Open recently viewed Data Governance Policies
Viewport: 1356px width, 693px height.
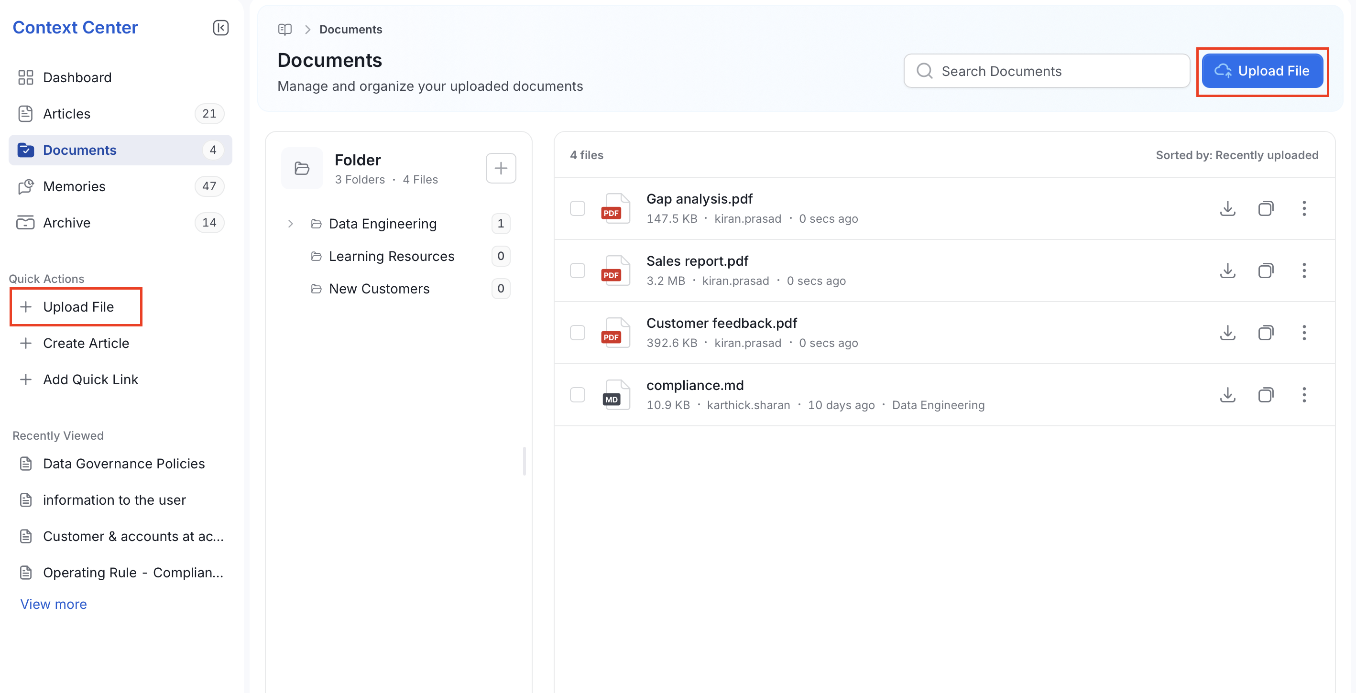[113, 464]
